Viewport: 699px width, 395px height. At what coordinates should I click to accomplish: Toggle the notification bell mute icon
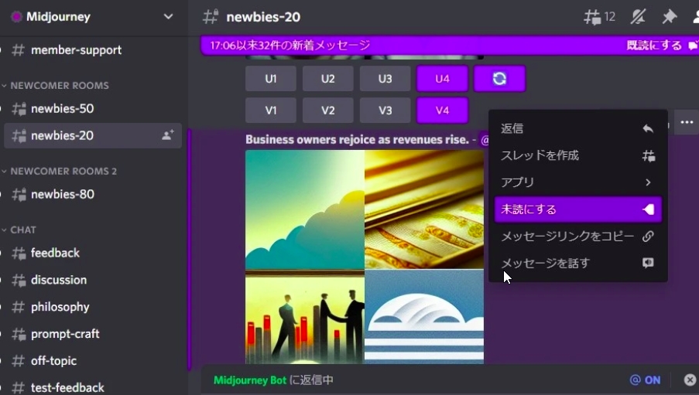point(638,17)
